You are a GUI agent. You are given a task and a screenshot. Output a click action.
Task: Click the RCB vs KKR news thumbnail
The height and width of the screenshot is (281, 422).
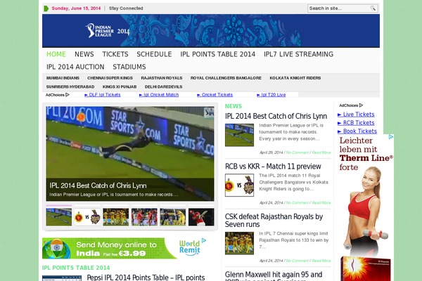(239, 185)
